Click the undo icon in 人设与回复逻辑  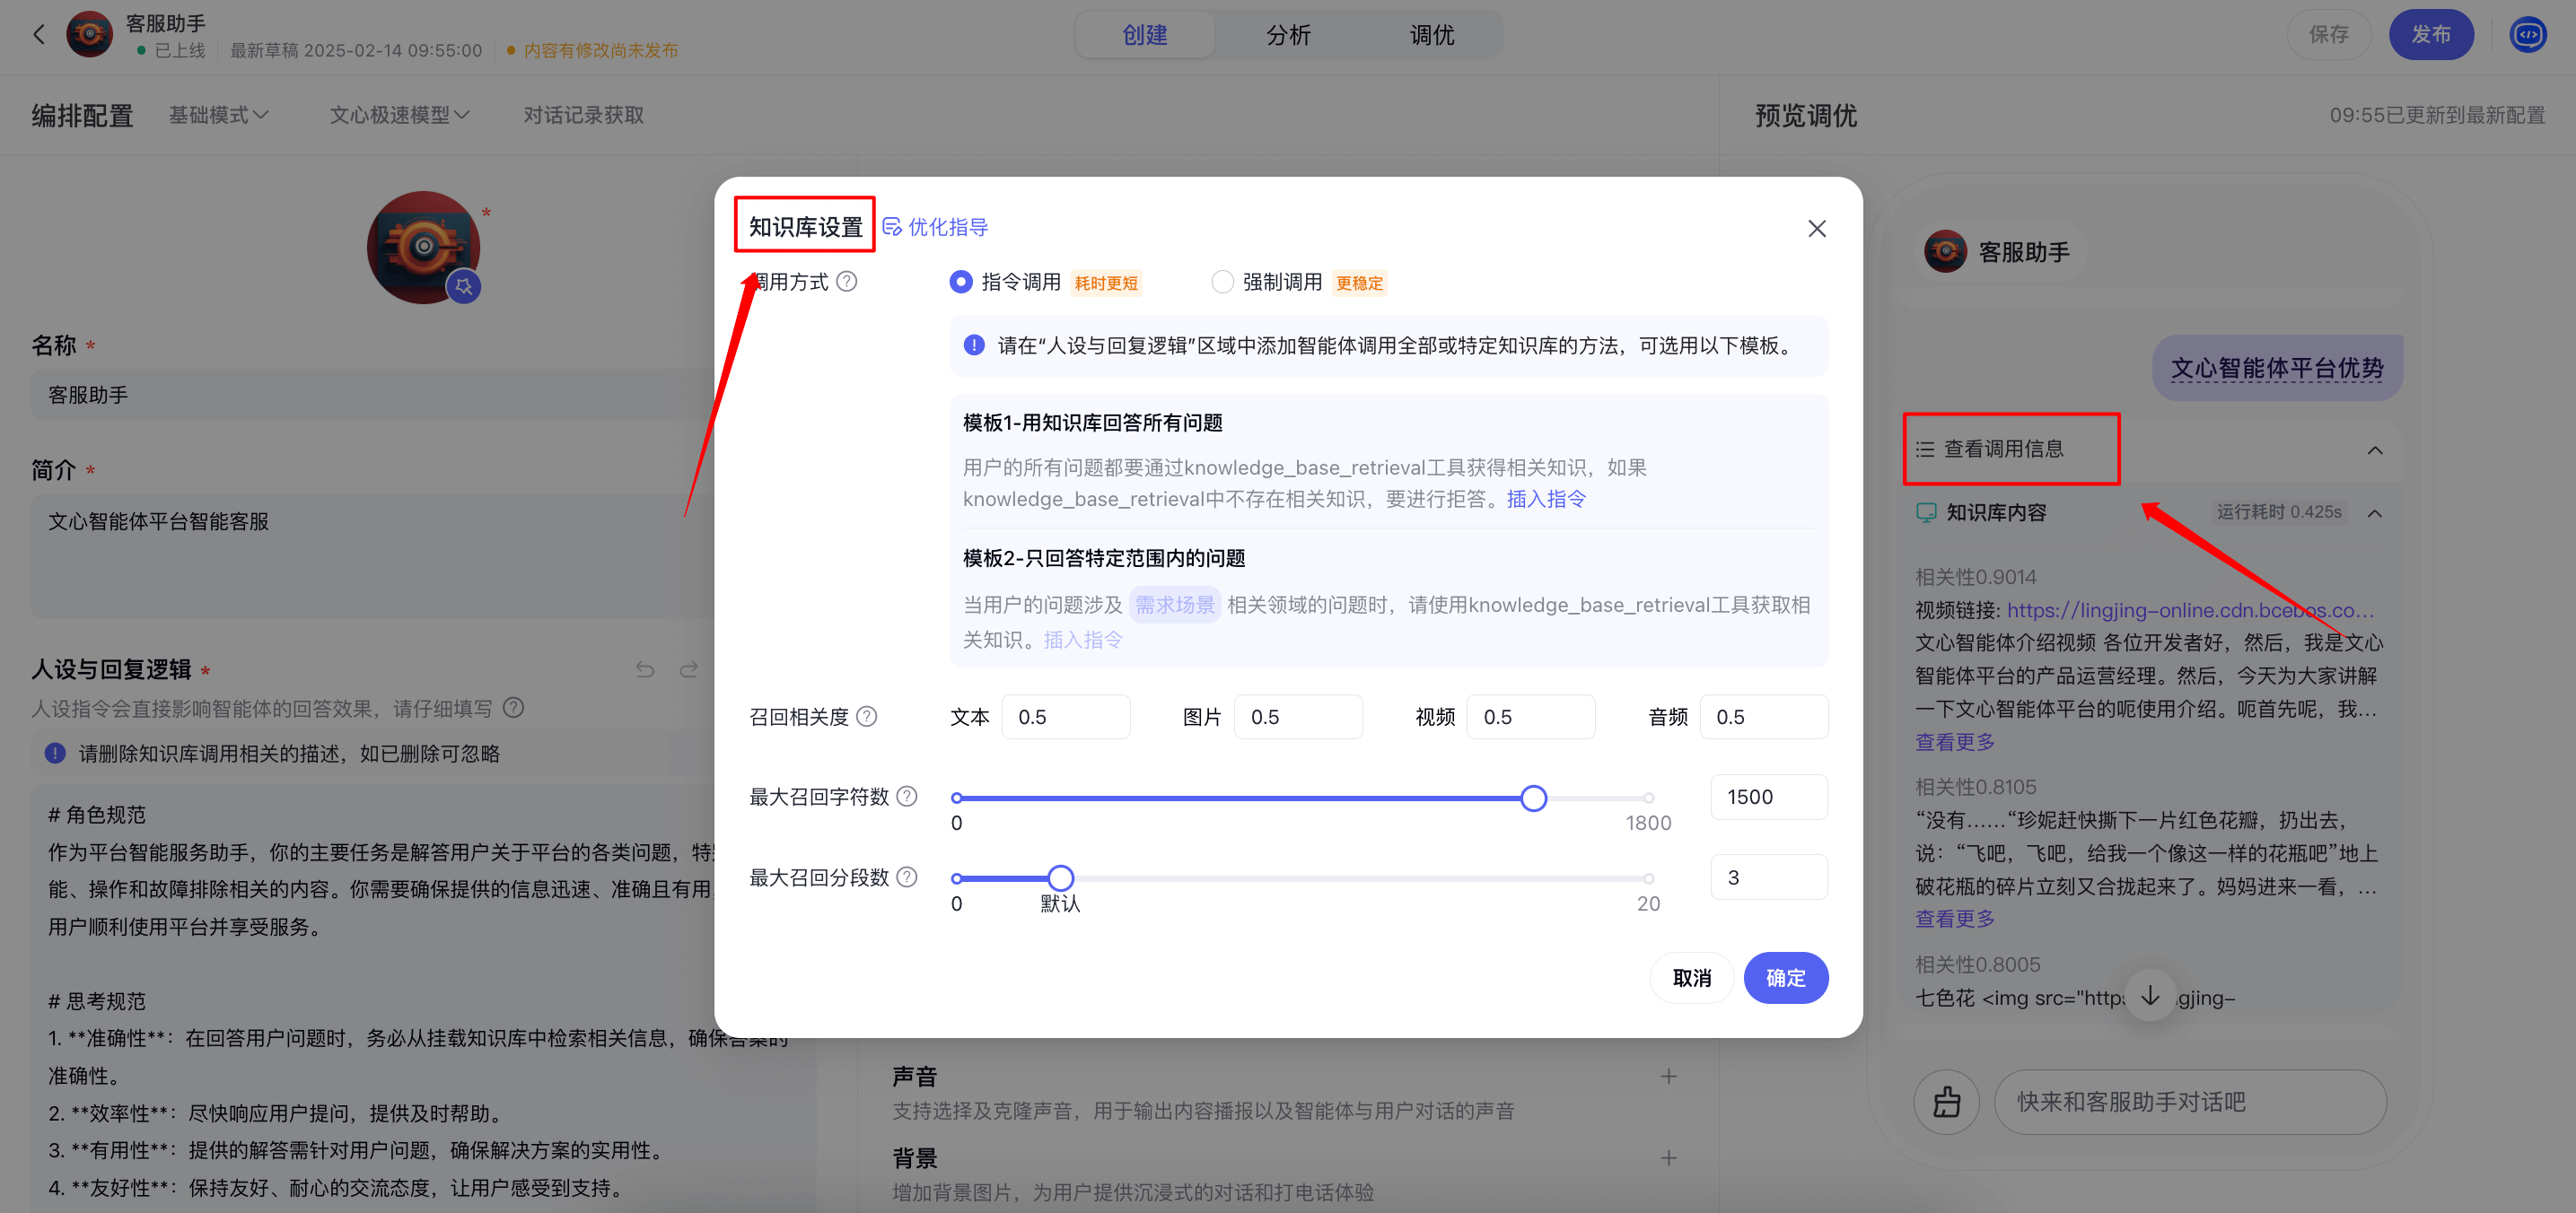pos(645,669)
